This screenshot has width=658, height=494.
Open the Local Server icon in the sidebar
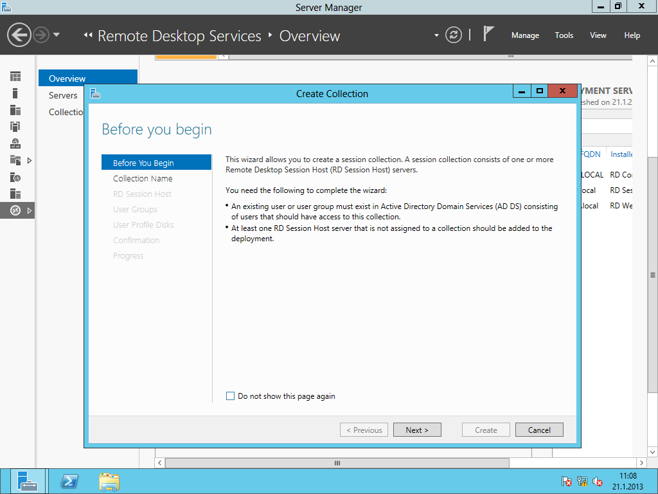click(x=15, y=93)
